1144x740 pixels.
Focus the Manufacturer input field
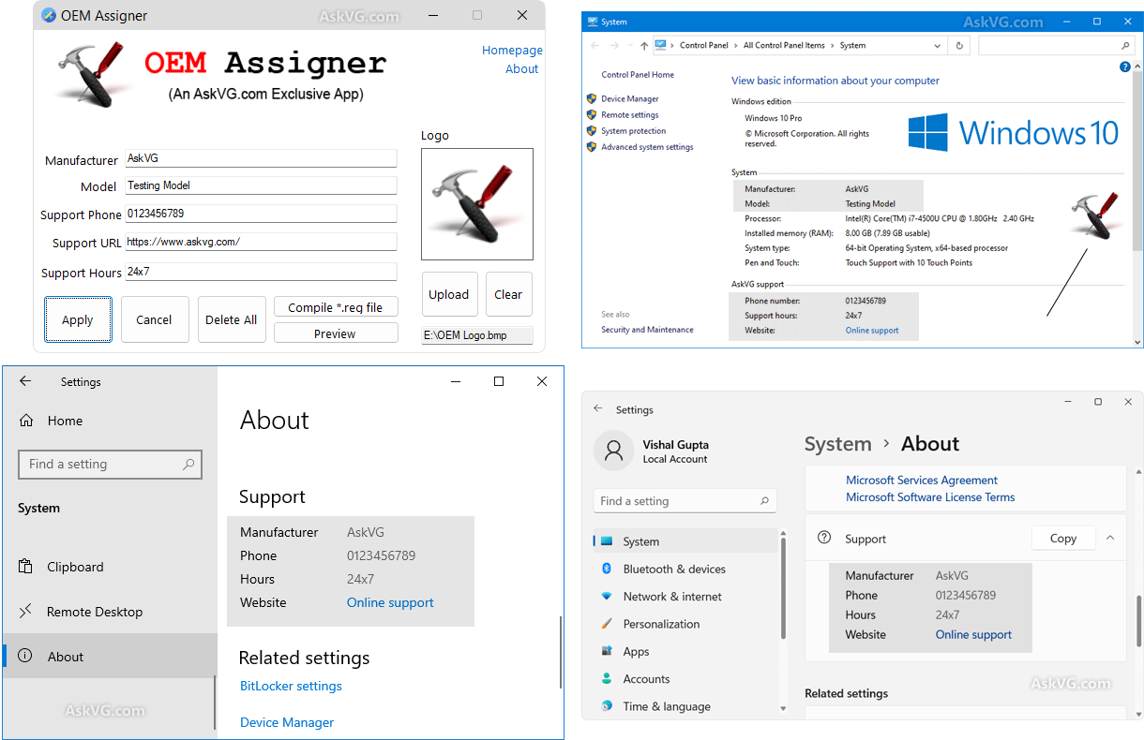tap(261, 158)
